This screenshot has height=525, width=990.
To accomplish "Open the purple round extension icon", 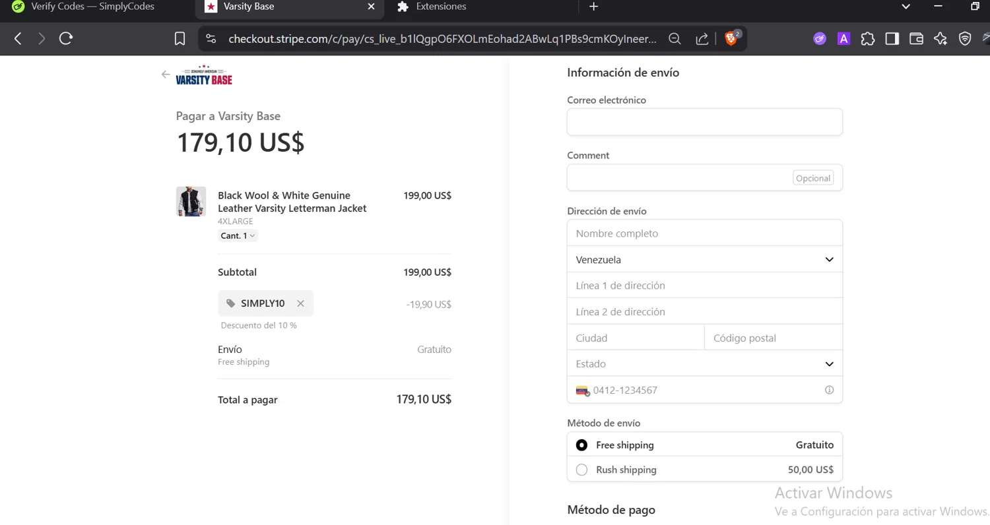I will click(x=820, y=39).
